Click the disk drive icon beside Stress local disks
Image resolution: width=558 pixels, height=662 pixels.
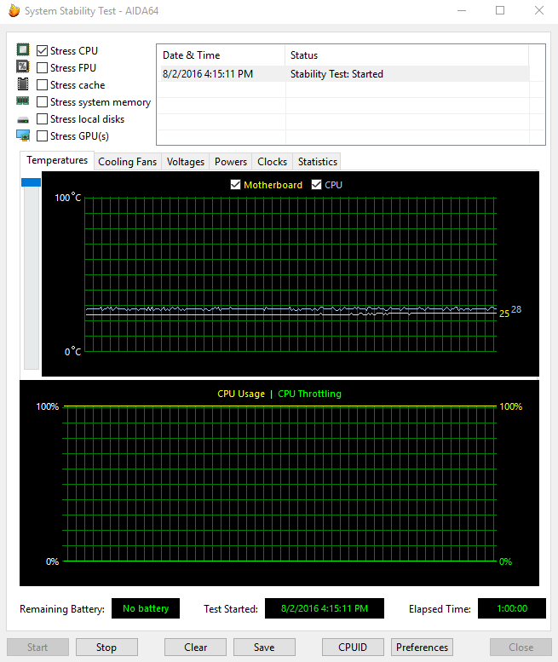tap(23, 119)
